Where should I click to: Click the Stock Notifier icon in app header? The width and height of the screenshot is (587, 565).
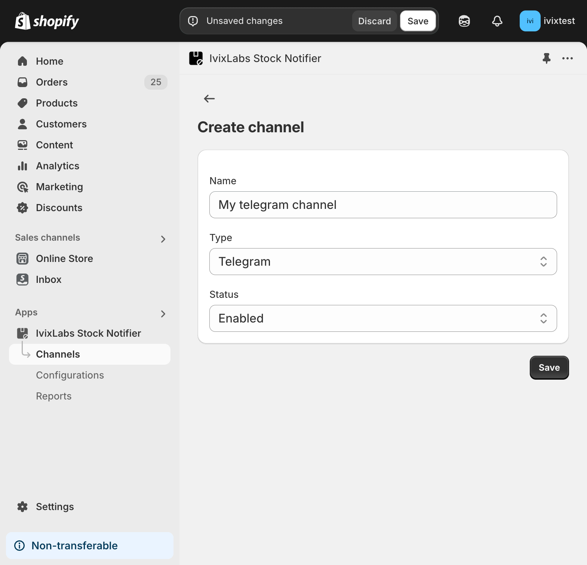196,58
